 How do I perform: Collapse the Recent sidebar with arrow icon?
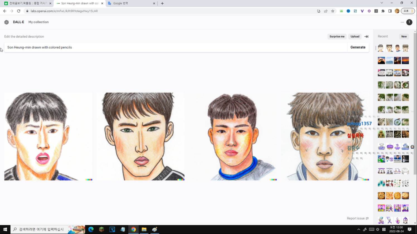pos(366,36)
